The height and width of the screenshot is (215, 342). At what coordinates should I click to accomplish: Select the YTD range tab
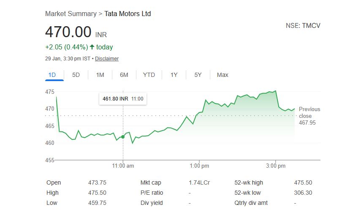(x=149, y=75)
